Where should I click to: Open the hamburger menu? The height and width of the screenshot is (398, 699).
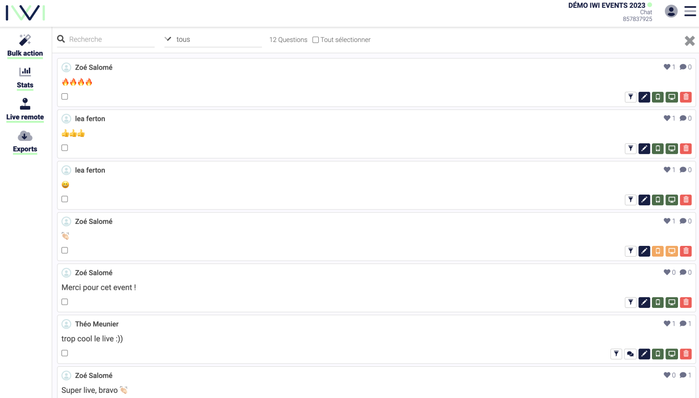(x=690, y=11)
